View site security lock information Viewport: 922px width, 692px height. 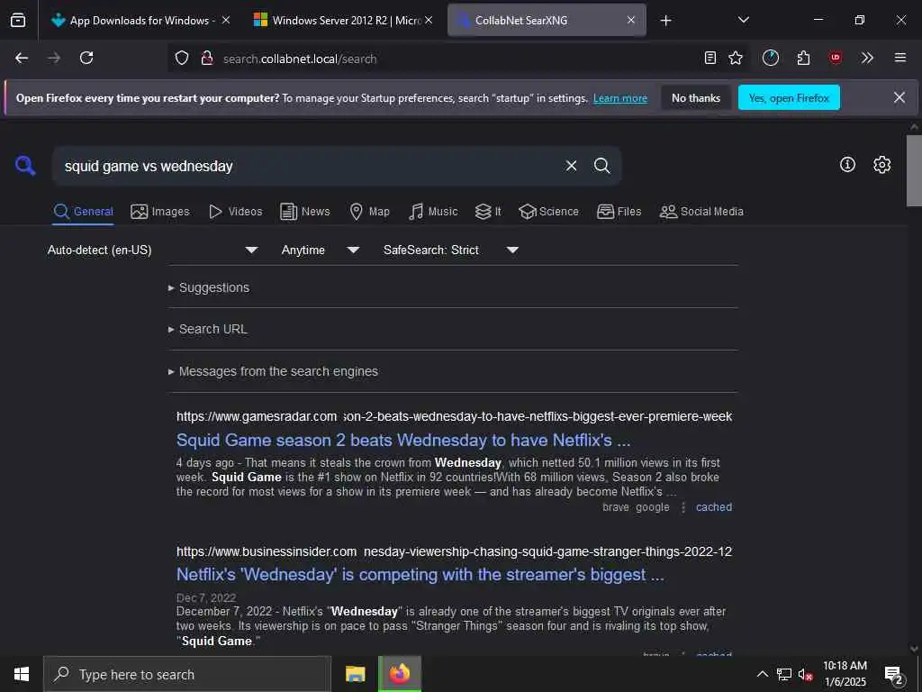[206, 58]
